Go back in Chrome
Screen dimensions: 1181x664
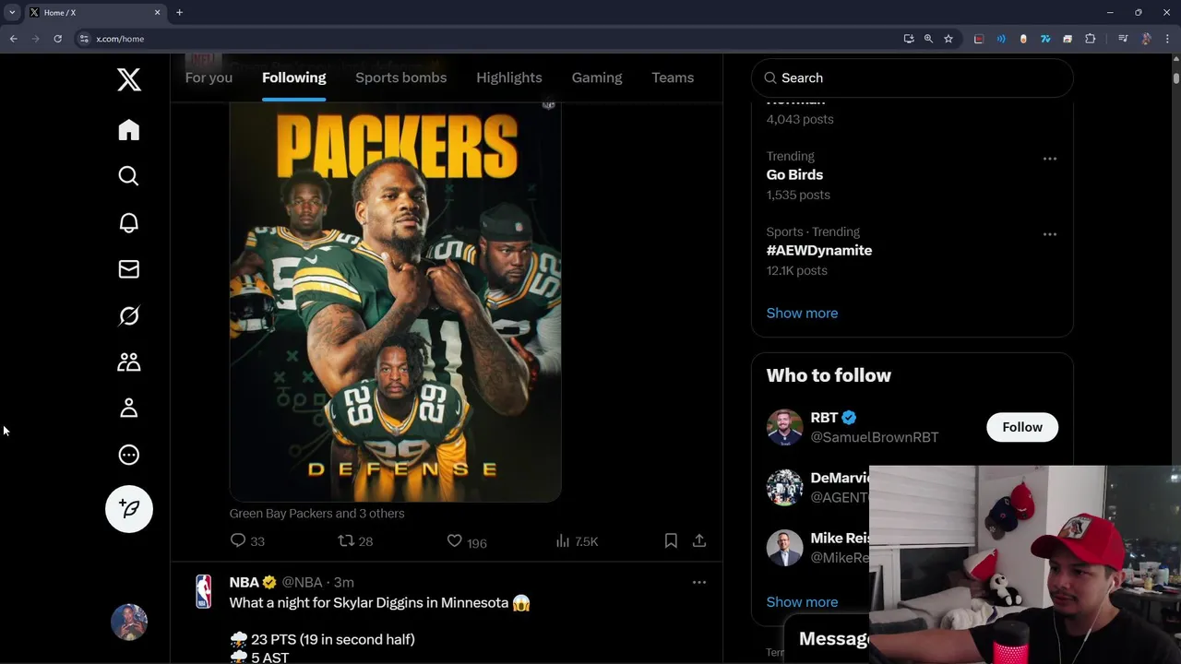(13, 39)
